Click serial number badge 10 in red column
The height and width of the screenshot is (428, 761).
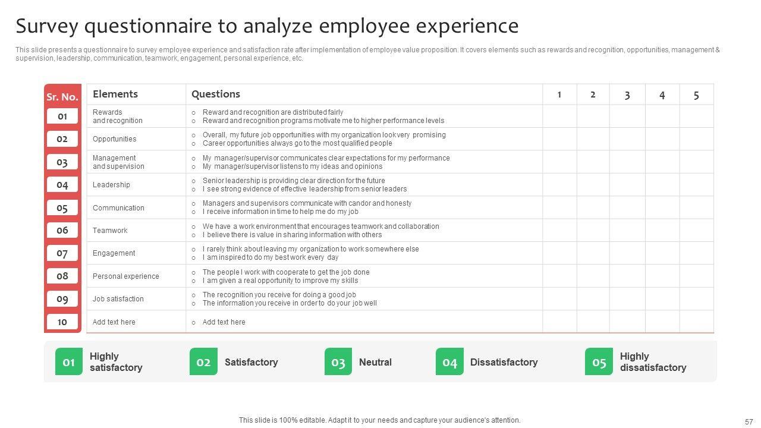pyautogui.click(x=62, y=322)
